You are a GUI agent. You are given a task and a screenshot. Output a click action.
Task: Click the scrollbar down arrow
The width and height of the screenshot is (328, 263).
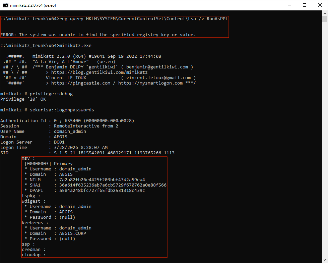pos(325,260)
